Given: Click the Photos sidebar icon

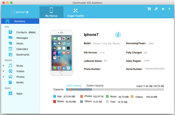Looking at the screenshot, I should pyautogui.click(x=10, y=77).
